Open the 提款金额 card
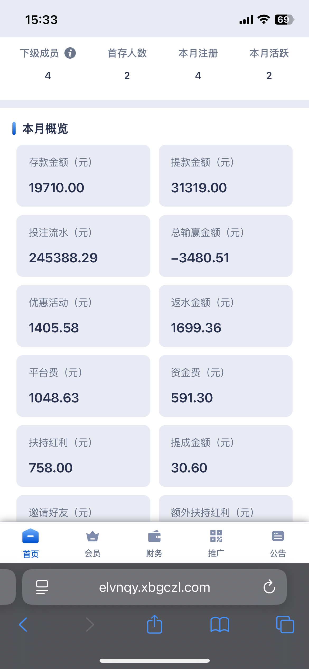 click(226, 176)
